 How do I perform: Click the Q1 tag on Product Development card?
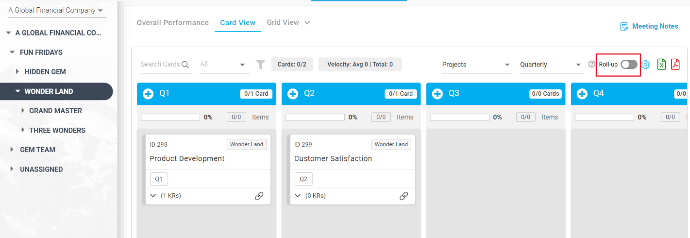point(159,179)
